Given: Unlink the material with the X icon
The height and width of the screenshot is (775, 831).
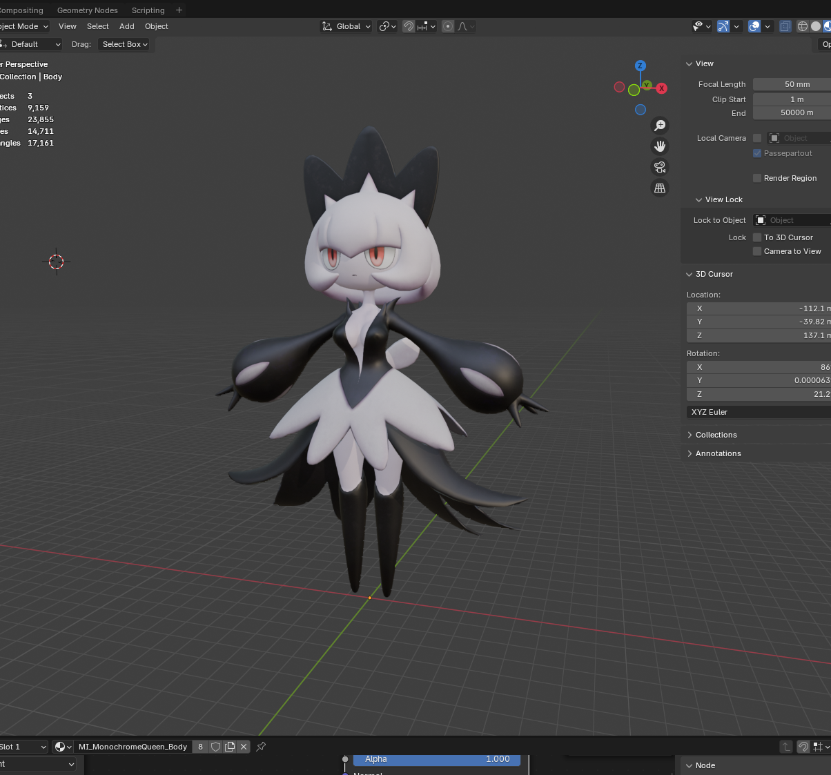Looking at the screenshot, I should click(x=244, y=747).
